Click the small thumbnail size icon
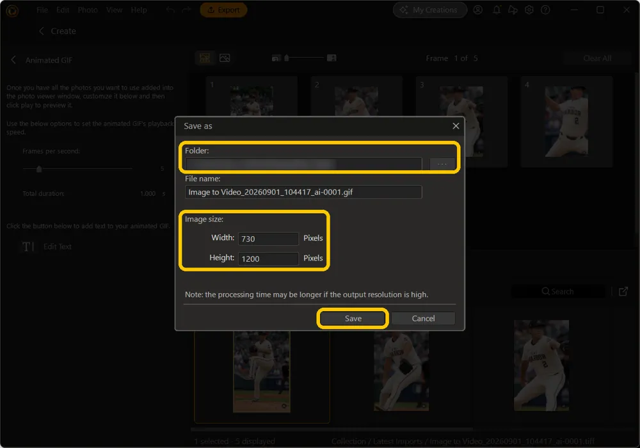The height and width of the screenshot is (448, 640). click(276, 58)
